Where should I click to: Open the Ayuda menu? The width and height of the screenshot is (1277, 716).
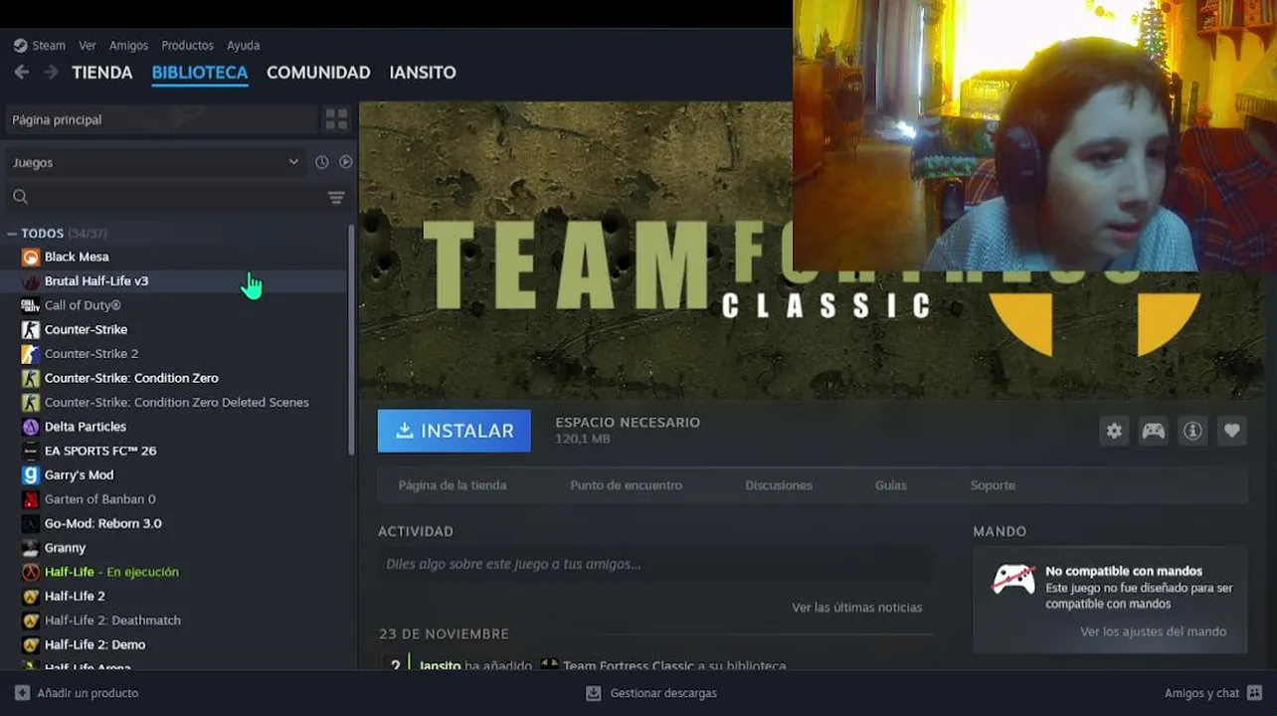click(243, 46)
